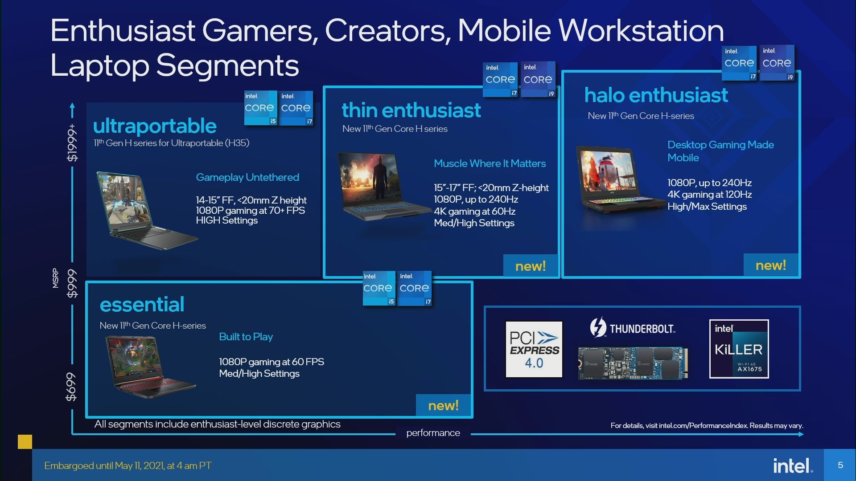Click the MSRP axis label
The width and height of the screenshot is (856, 481).
(x=55, y=278)
